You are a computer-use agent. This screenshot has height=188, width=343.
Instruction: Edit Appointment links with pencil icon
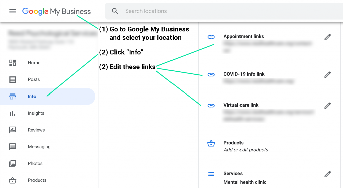327,37
